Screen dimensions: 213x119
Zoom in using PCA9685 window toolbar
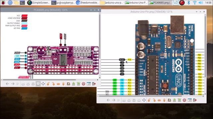pyautogui.click(x=28, y=84)
